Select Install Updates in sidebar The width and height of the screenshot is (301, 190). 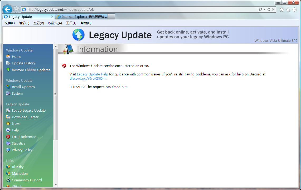click(x=23, y=87)
